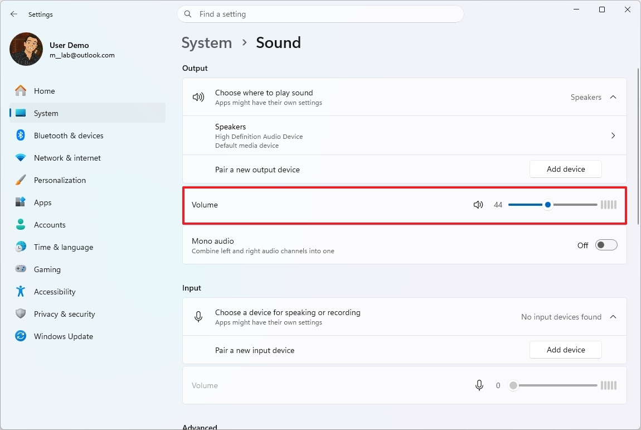Click the Privacy & security shield icon

[x=20, y=313]
